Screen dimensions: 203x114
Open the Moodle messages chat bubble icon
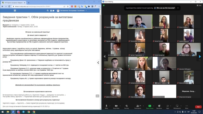53,11
